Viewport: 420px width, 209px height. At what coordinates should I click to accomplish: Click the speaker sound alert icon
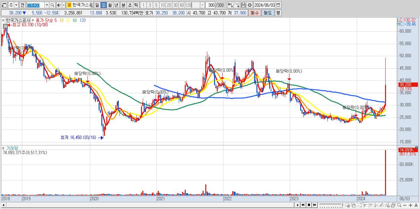[x=59, y=5]
